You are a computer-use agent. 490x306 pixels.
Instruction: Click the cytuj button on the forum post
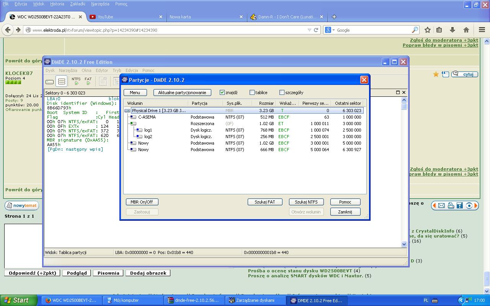(x=465, y=74)
